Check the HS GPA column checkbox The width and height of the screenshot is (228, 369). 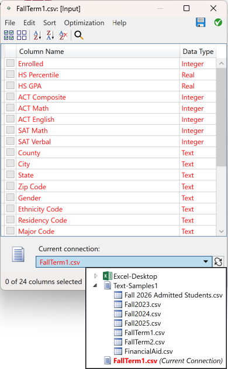pos(11,86)
